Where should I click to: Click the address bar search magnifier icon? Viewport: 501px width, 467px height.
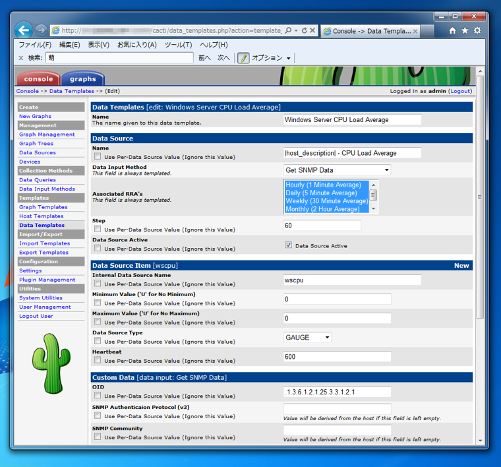click(x=288, y=30)
